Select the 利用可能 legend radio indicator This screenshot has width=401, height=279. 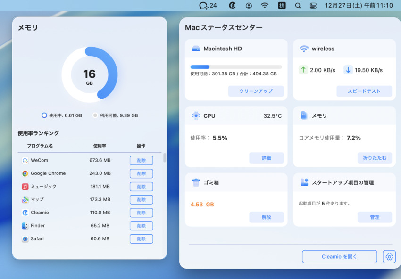(x=94, y=115)
